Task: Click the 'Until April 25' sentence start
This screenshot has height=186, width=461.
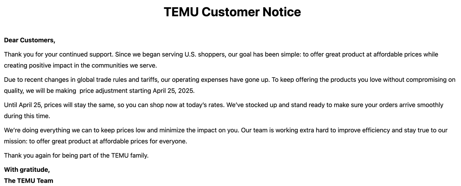Action: [23, 105]
